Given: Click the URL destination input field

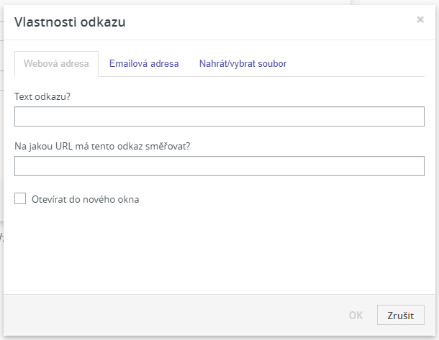Looking at the screenshot, I should [219, 166].
